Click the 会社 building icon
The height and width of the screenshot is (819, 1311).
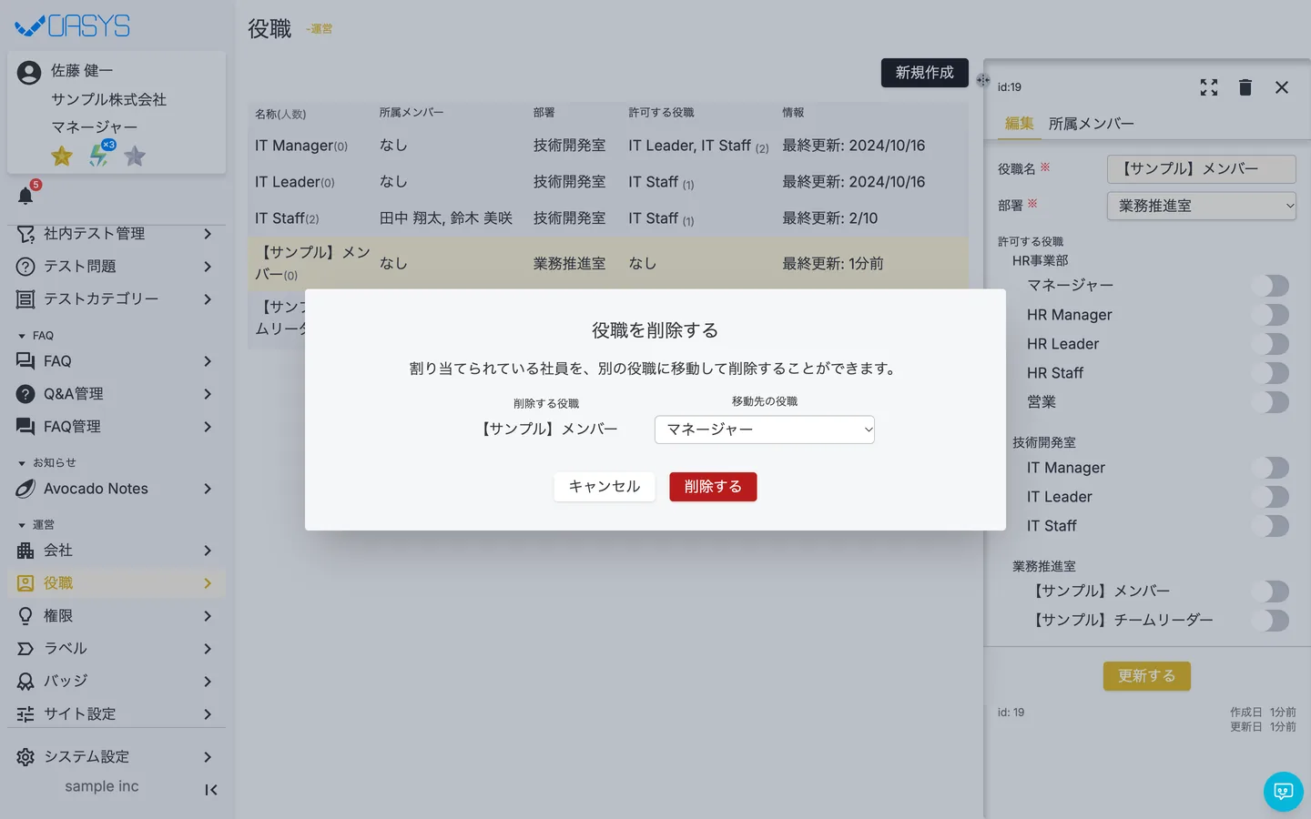[25, 551]
